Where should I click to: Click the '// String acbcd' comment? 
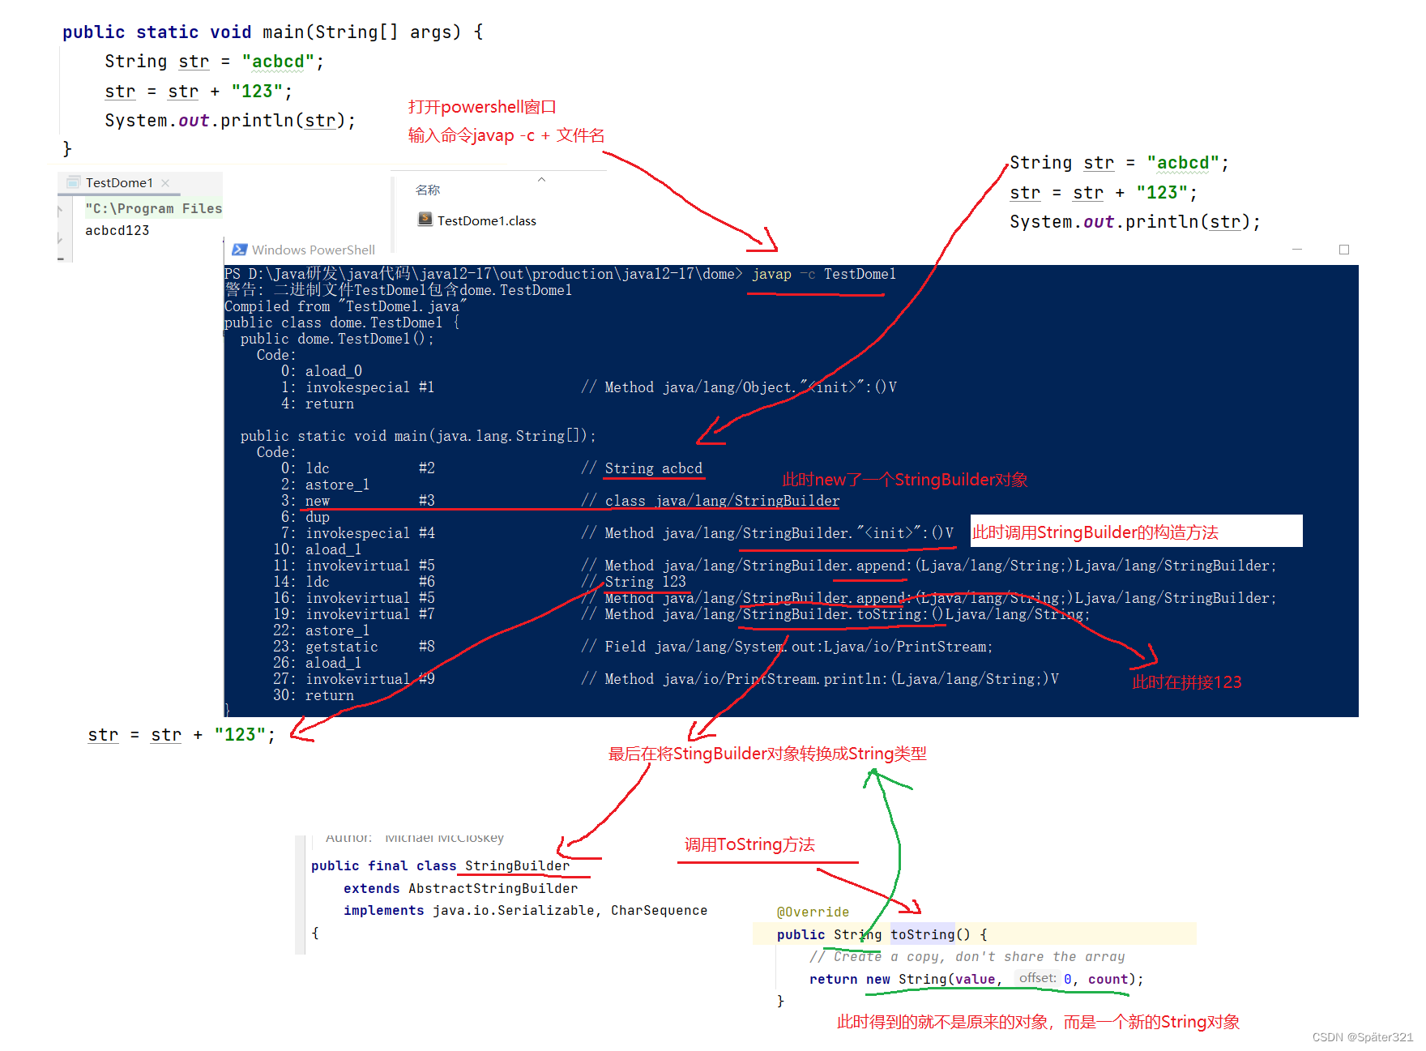click(642, 468)
